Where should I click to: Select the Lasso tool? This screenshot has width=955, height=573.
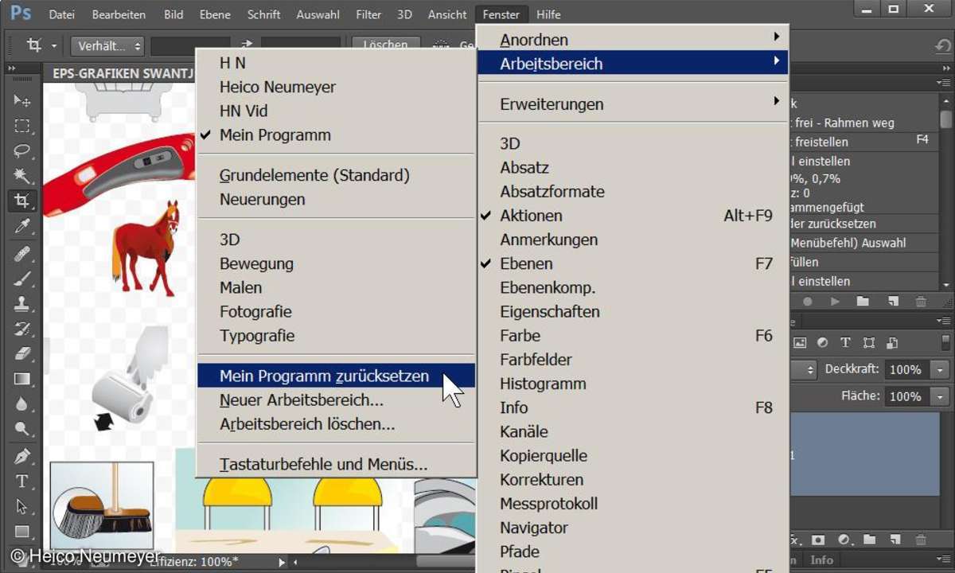(21, 150)
